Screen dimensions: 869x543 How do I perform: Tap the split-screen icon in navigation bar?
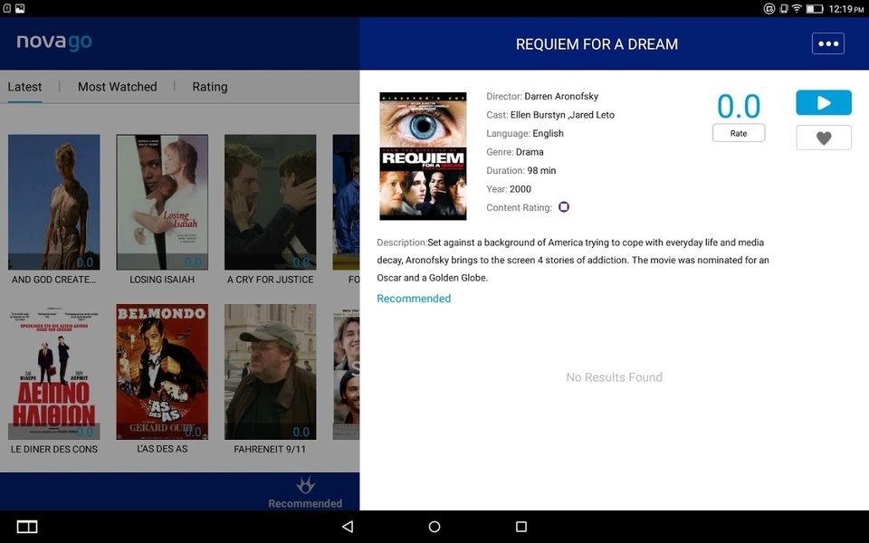[x=27, y=527]
